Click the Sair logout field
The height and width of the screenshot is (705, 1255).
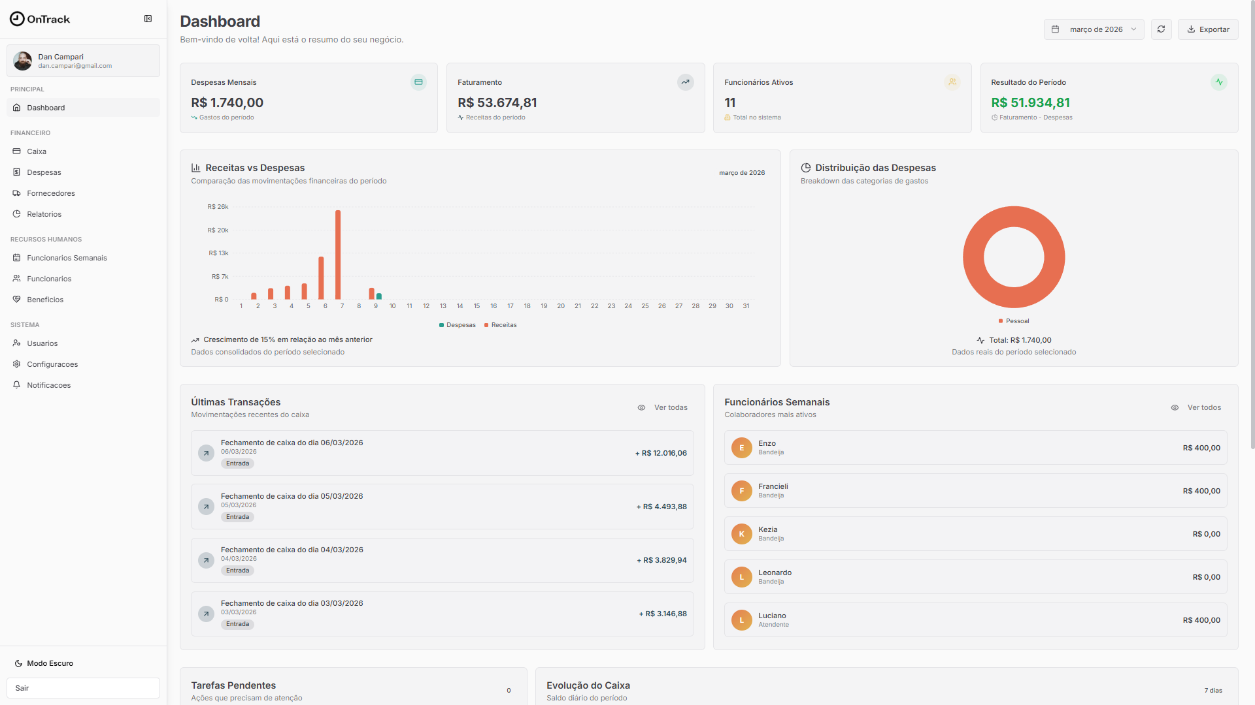pyautogui.click(x=83, y=687)
